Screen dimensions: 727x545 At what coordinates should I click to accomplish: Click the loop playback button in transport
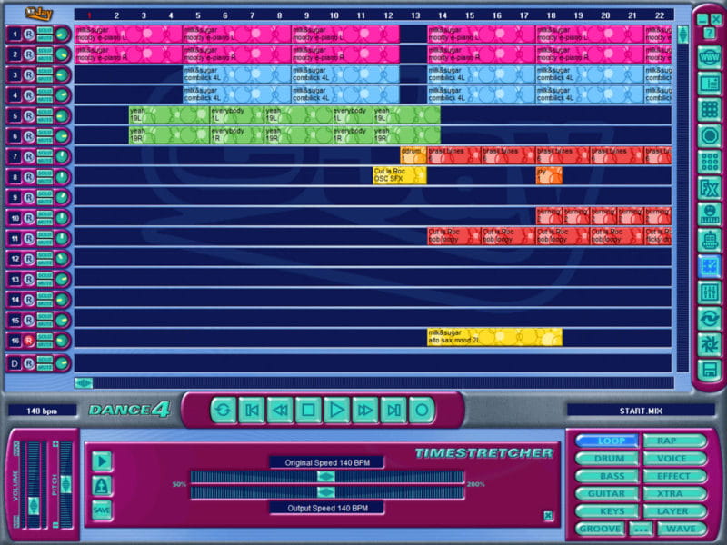tap(223, 410)
